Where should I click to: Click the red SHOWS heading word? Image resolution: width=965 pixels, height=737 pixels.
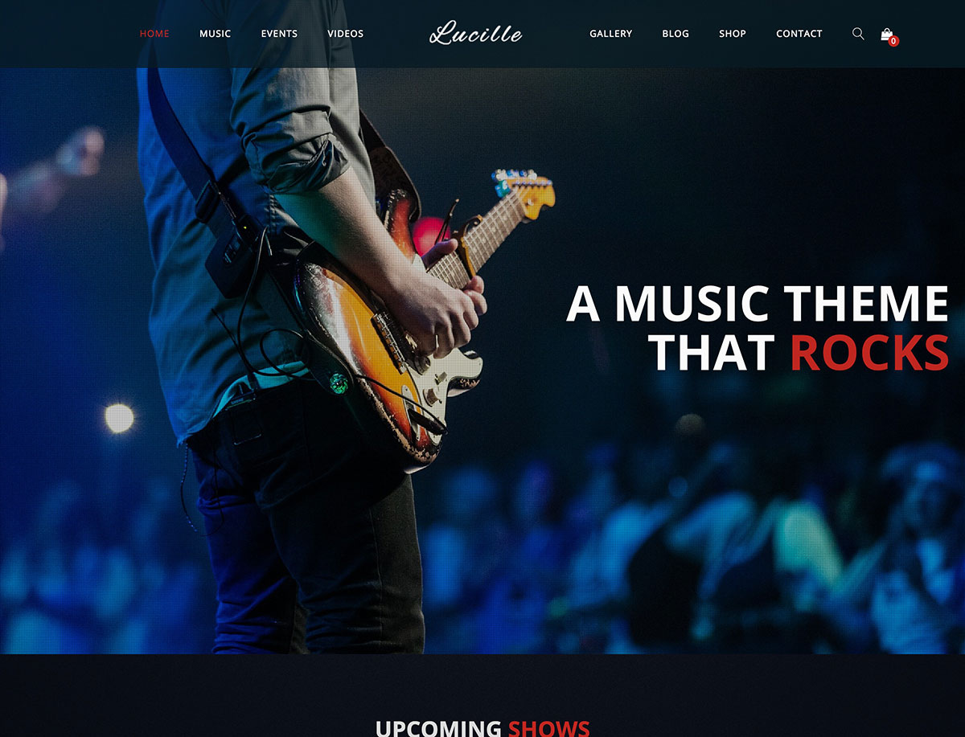click(x=548, y=728)
